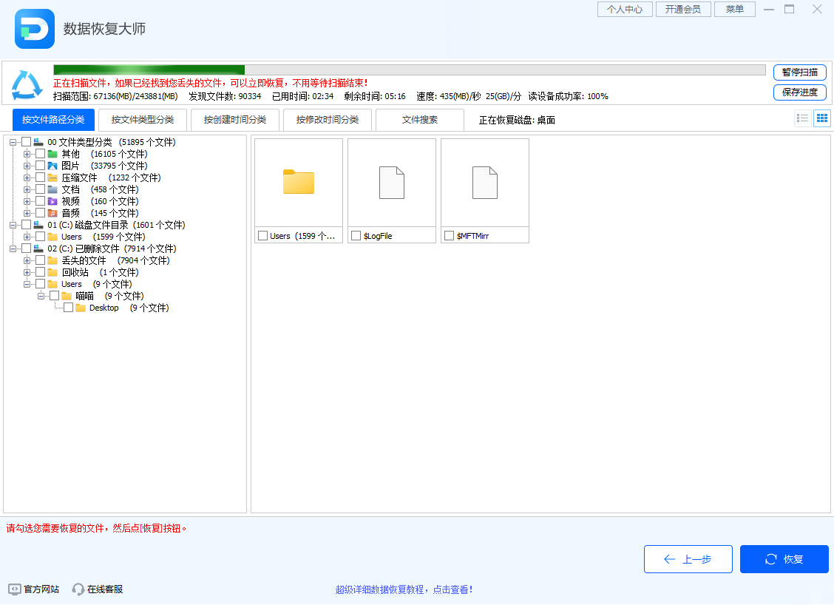
Task: Select the 回收站 checkbox in the tree
Action: (40, 272)
